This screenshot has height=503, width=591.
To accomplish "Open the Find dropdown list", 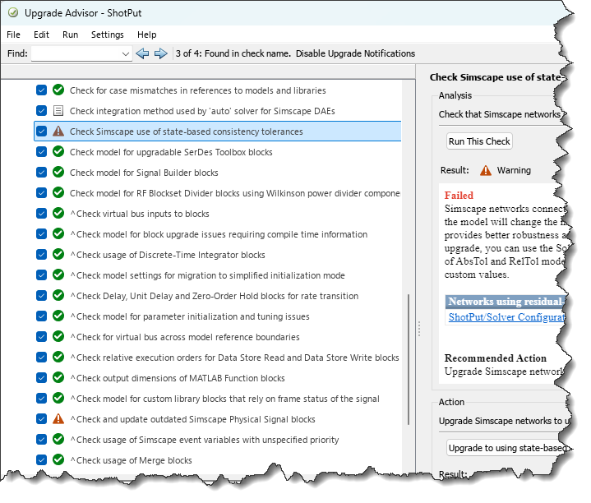I will pos(126,54).
